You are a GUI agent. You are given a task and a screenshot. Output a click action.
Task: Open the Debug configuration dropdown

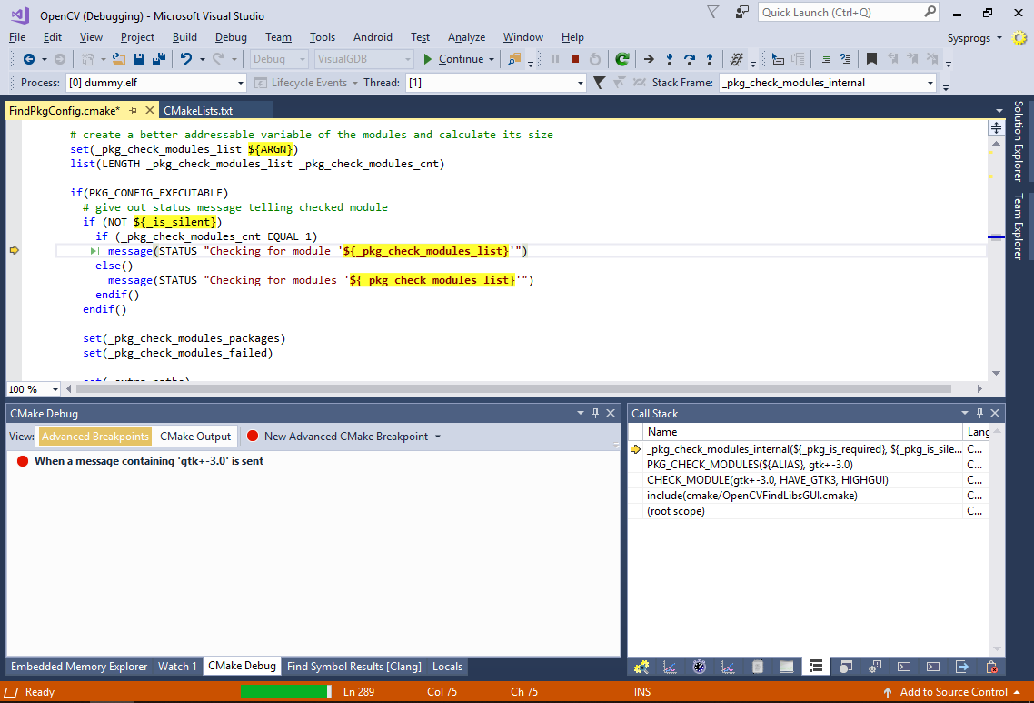(279, 59)
